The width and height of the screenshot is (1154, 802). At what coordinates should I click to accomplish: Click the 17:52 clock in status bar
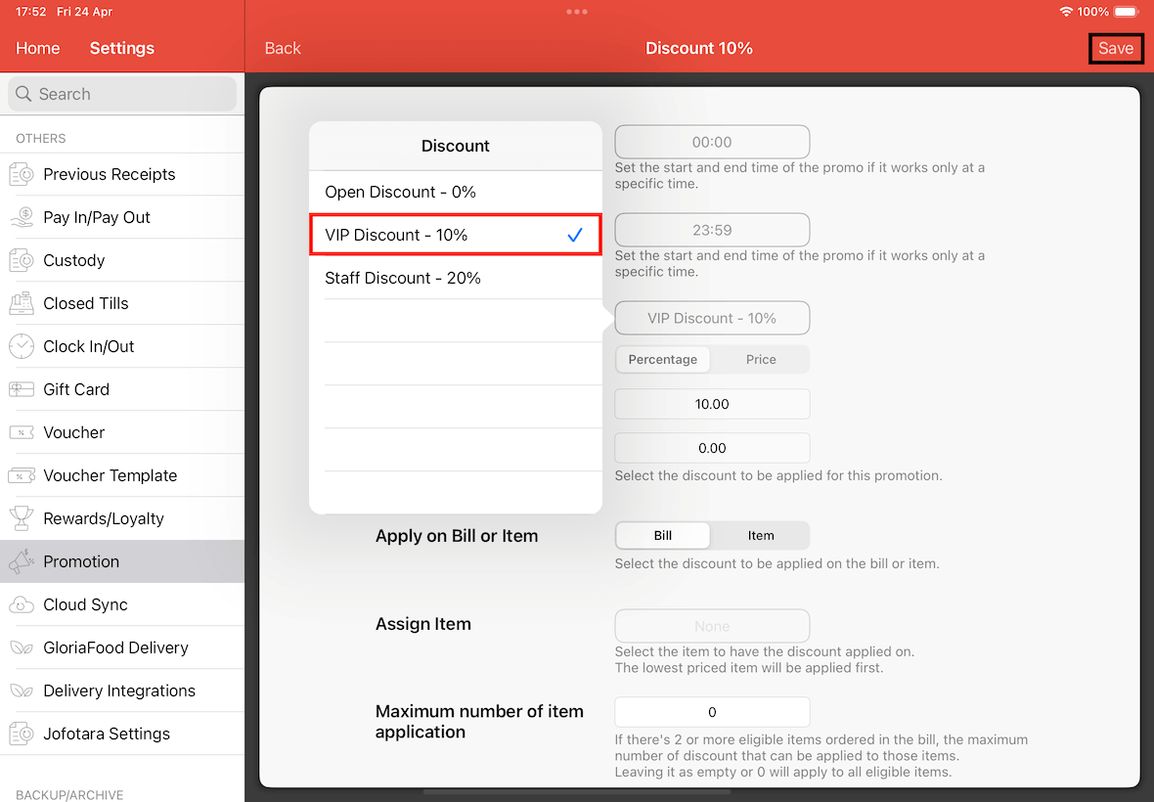(31, 12)
